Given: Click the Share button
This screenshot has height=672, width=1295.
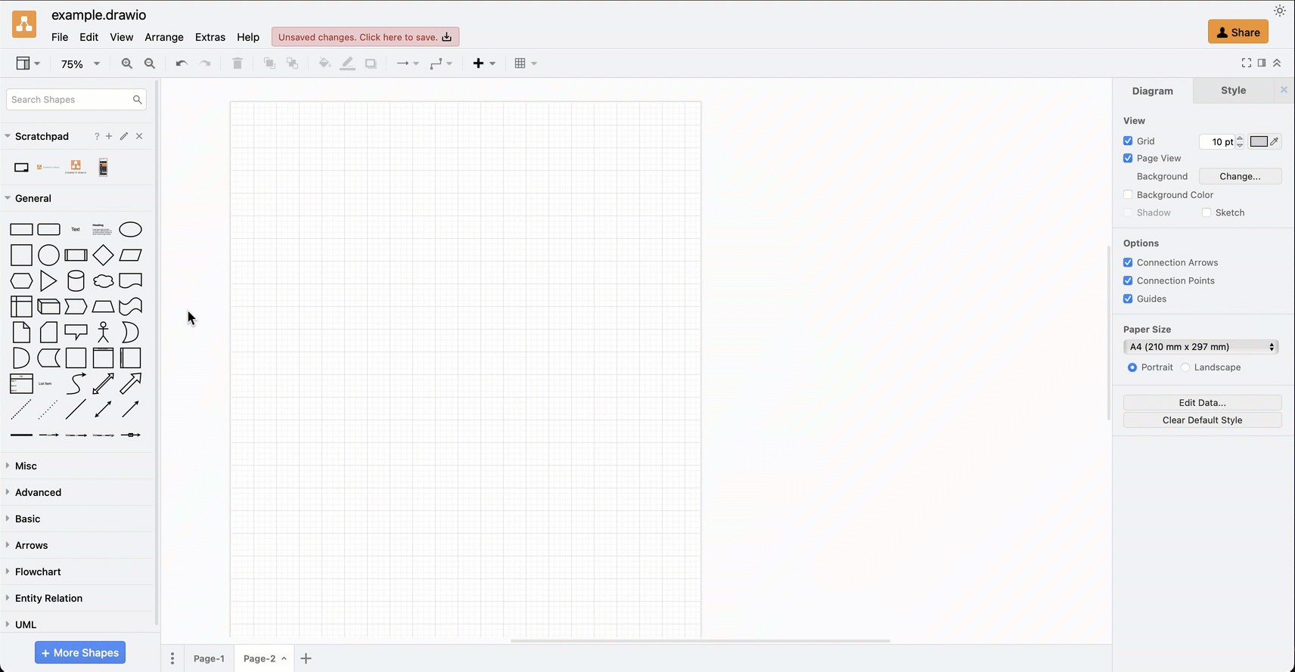Looking at the screenshot, I should coord(1238,32).
